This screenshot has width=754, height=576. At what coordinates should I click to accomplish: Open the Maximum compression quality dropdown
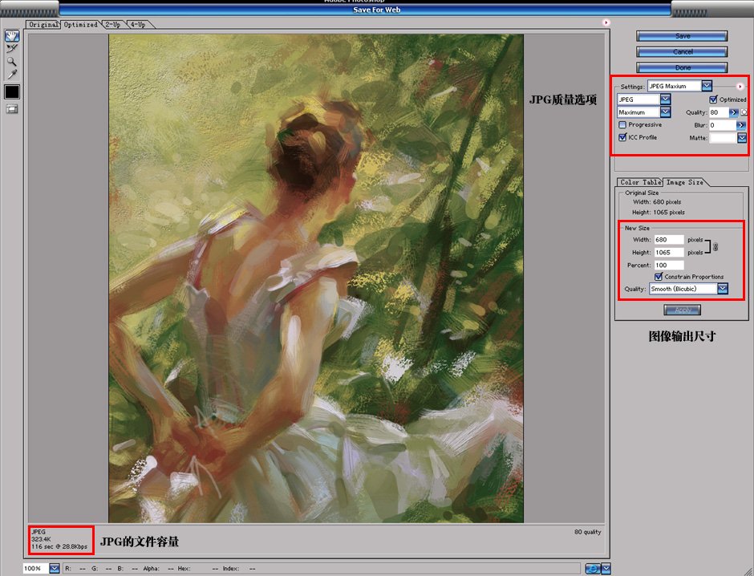[644, 112]
